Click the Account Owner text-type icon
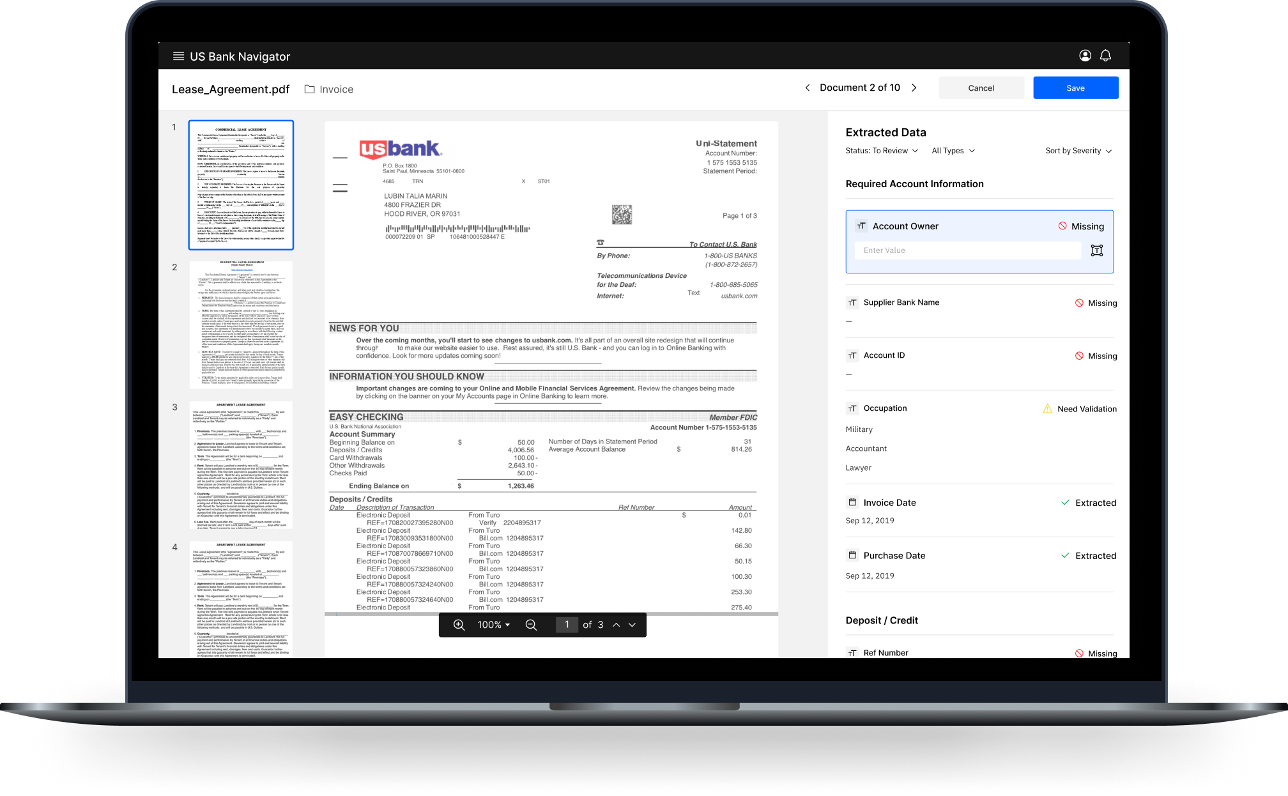The image size is (1288, 796). 861,226
